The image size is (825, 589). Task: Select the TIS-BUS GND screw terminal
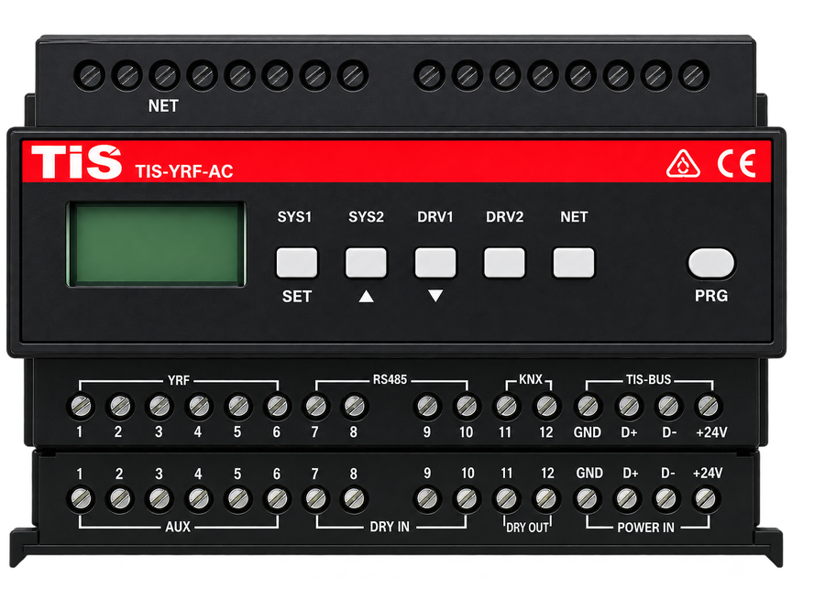[x=588, y=406]
